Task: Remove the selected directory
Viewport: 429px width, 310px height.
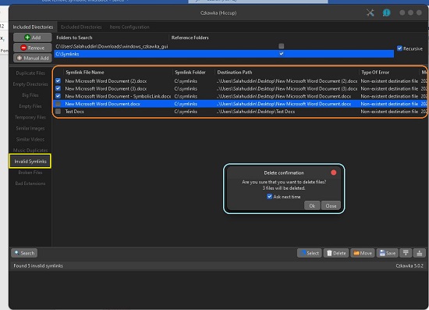Action: click(33, 48)
